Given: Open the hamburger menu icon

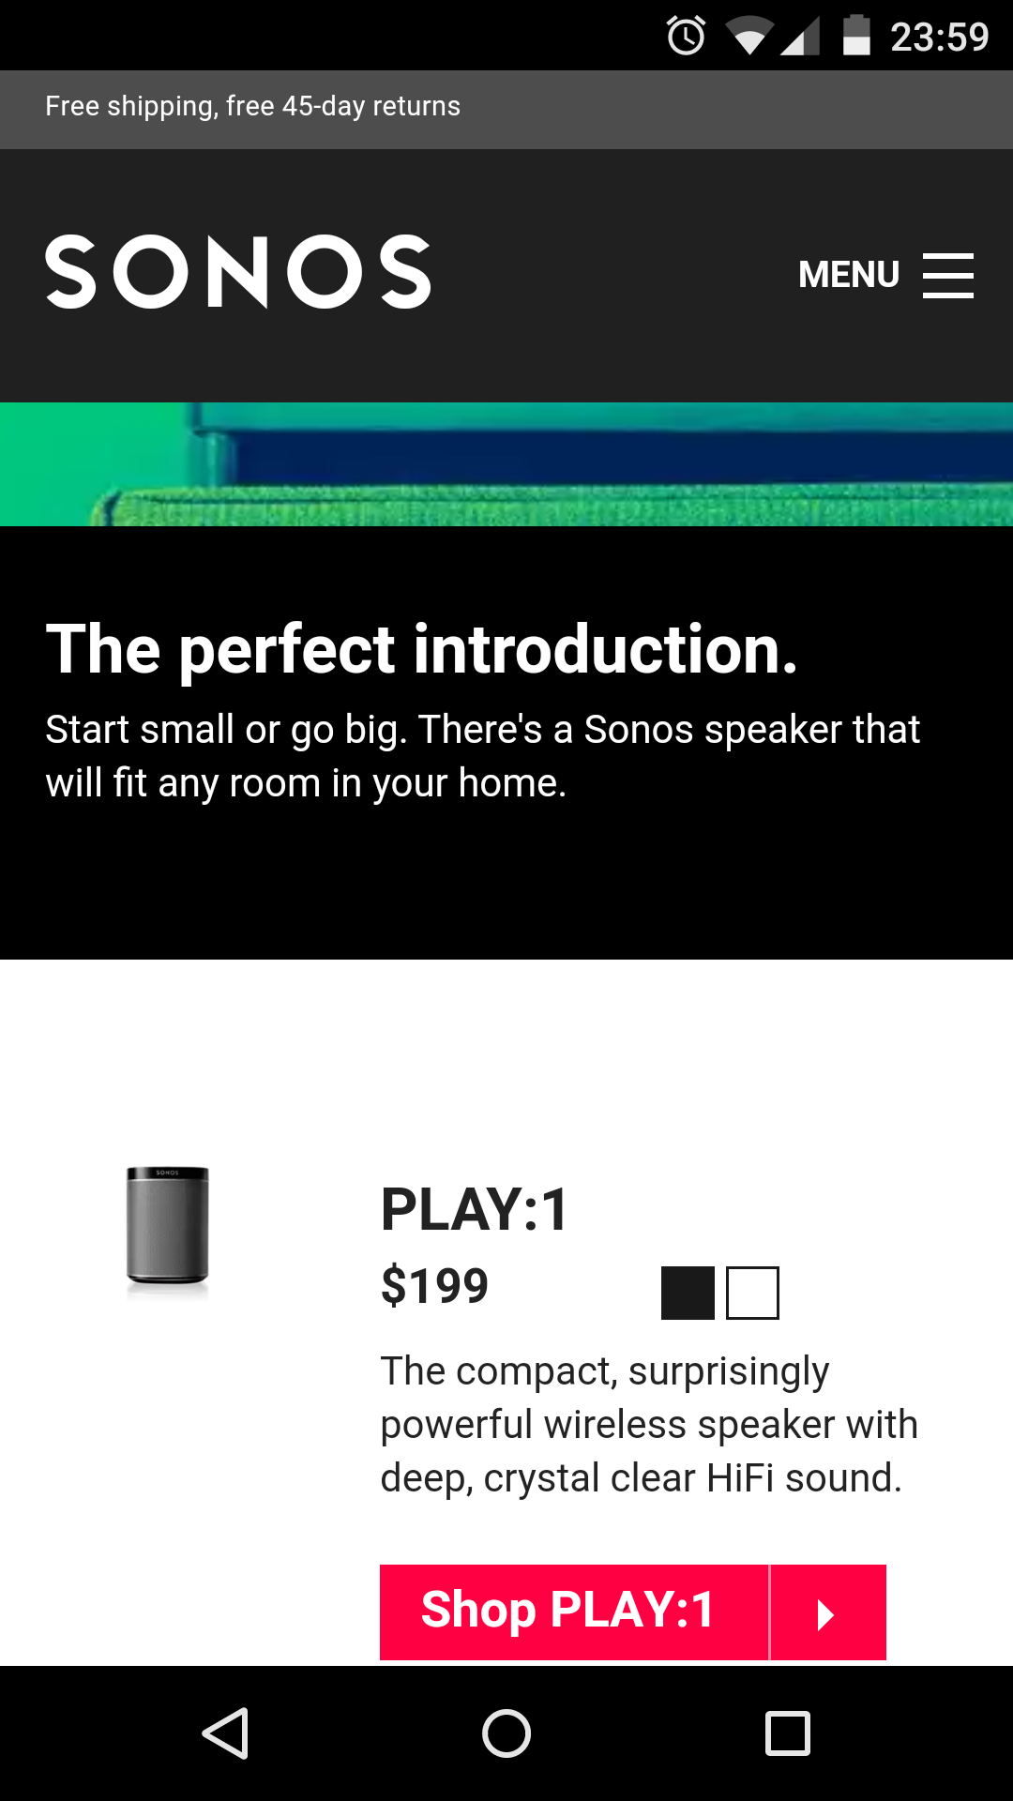Looking at the screenshot, I should pyautogui.click(x=948, y=275).
